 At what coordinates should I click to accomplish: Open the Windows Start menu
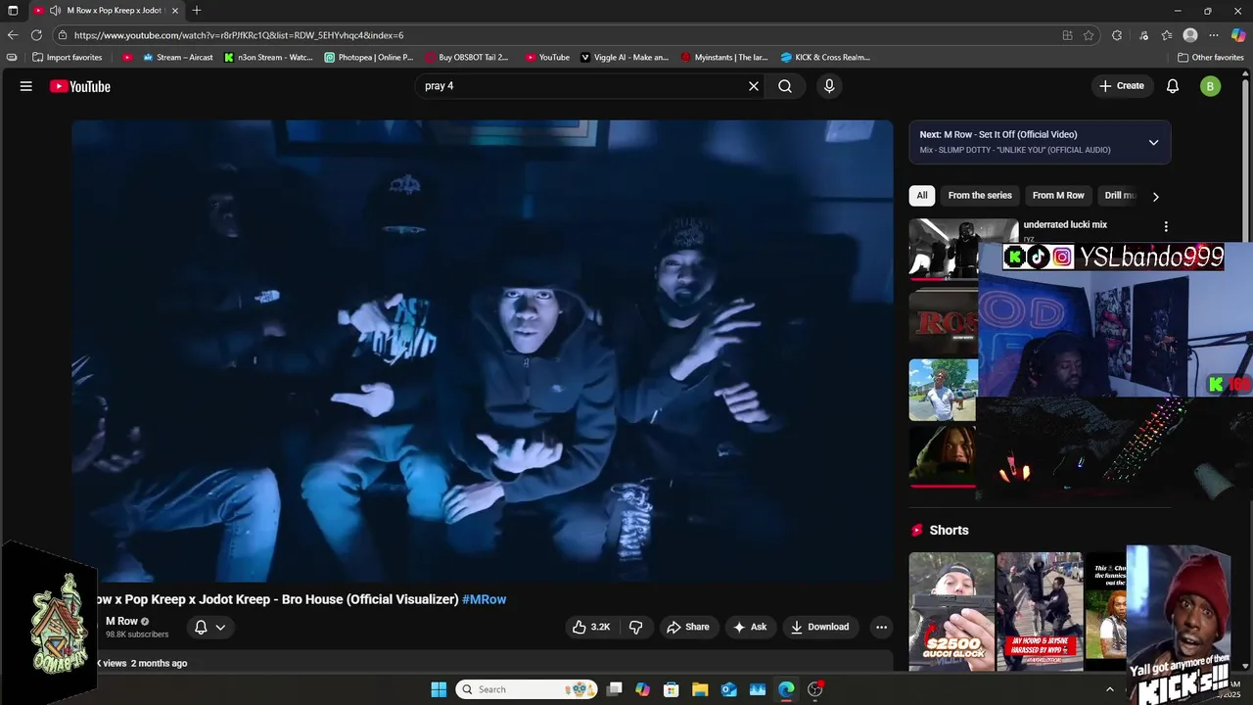tap(439, 689)
